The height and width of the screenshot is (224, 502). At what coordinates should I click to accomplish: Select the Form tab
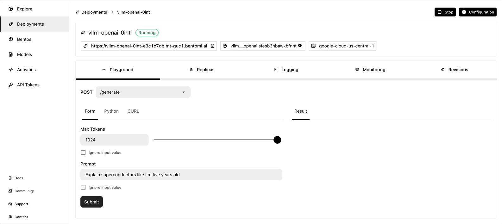tap(90, 111)
